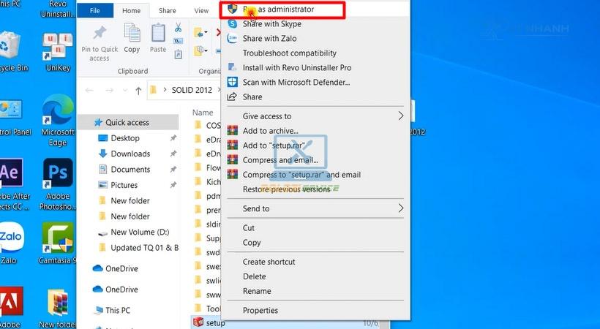Open the File ribbon tab
Image resolution: width=600 pixels, height=329 pixels.
(x=95, y=11)
